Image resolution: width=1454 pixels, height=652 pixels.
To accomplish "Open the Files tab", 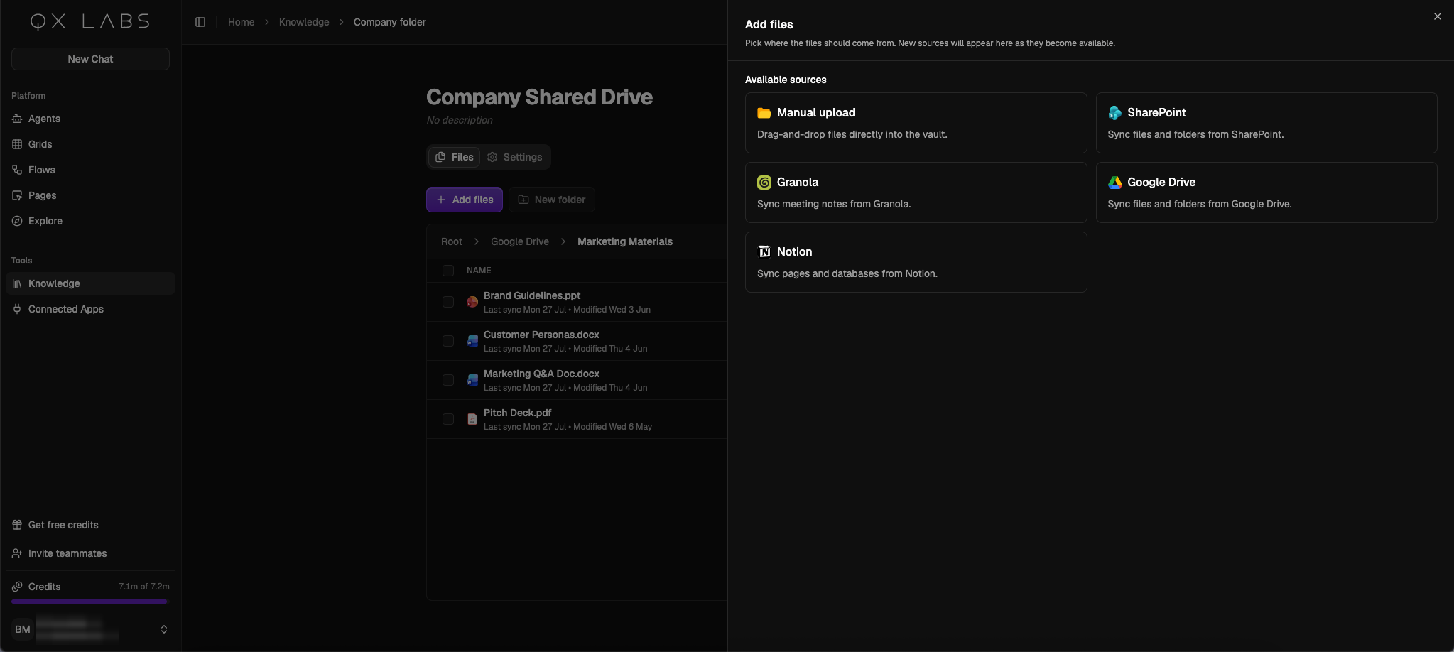I will click(x=455, y=157).
